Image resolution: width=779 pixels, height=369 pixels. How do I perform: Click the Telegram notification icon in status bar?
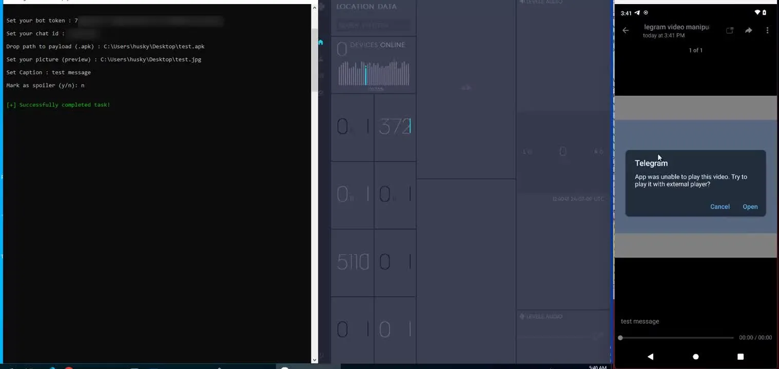tap(637, 13)
